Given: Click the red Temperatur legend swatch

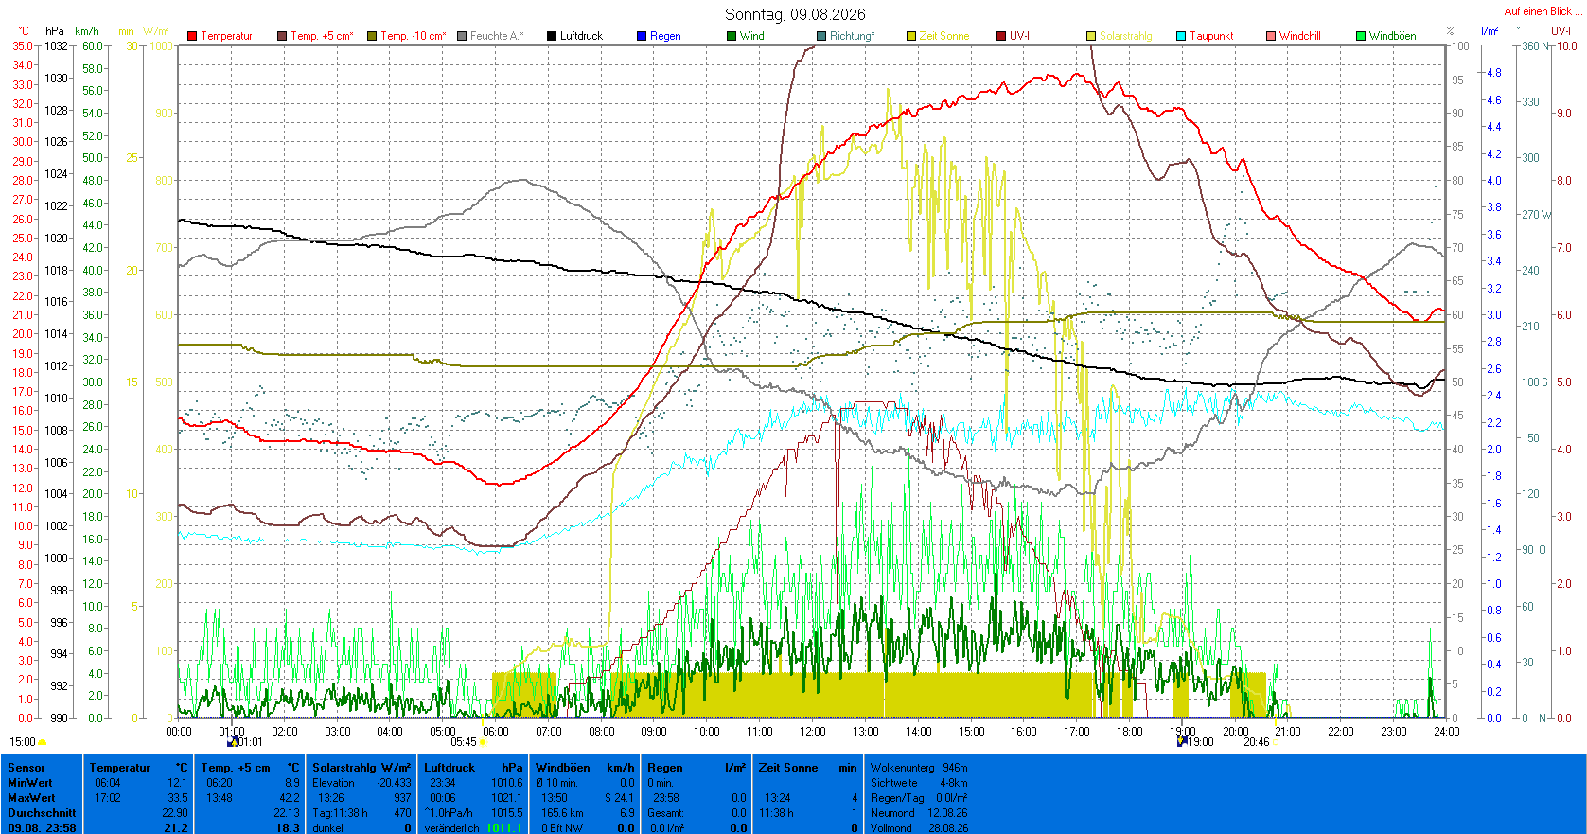Looking at the screenshot, I should click(x=192, y=36).
